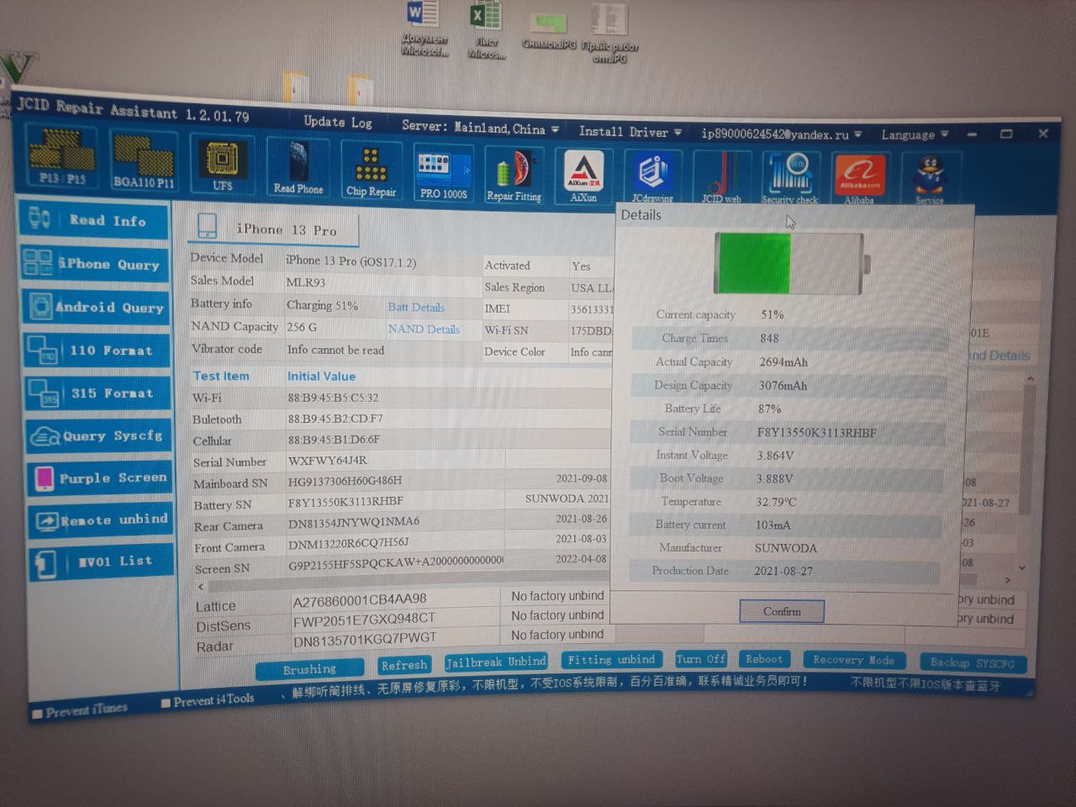Open the Word document desktop icon
This screenshot has height=807, width=1076.
(425, 29)
